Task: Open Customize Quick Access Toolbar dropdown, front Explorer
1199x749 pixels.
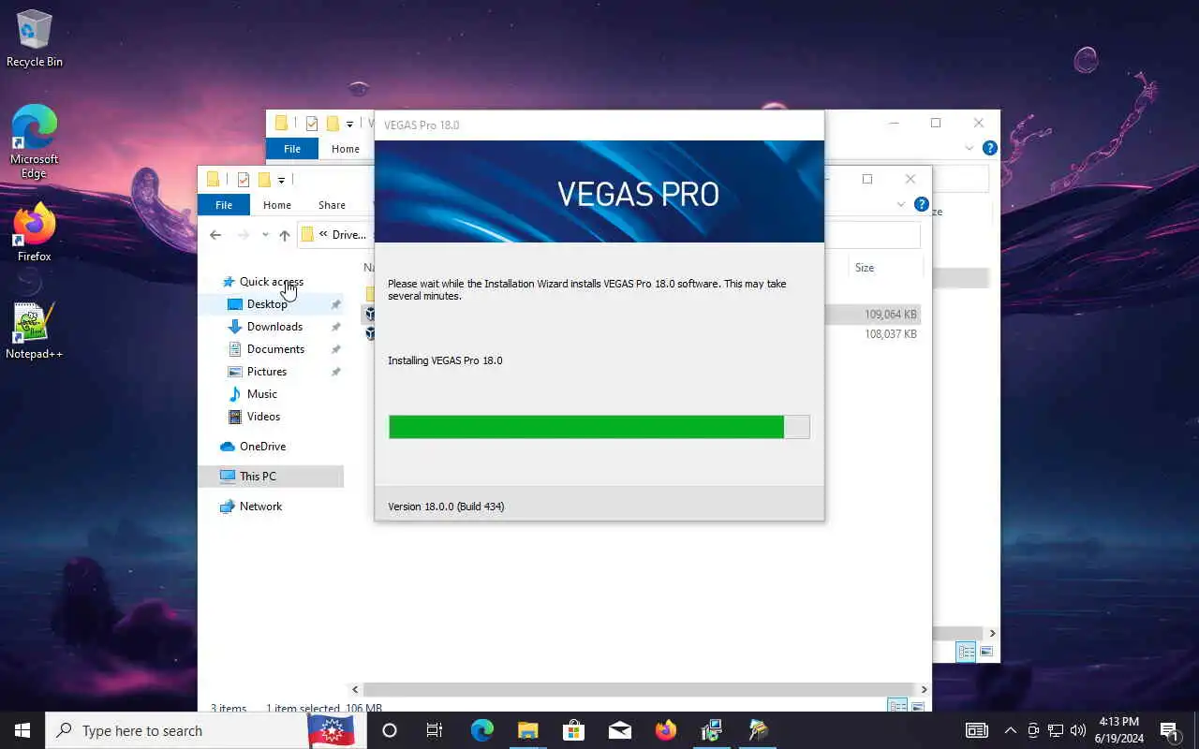Action: [281, 180]
